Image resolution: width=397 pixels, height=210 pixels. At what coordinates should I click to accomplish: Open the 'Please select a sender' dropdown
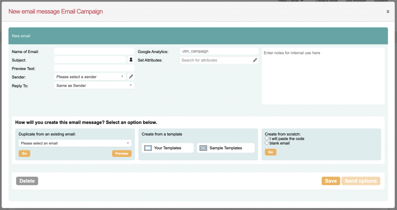click(x=90, y=77)
